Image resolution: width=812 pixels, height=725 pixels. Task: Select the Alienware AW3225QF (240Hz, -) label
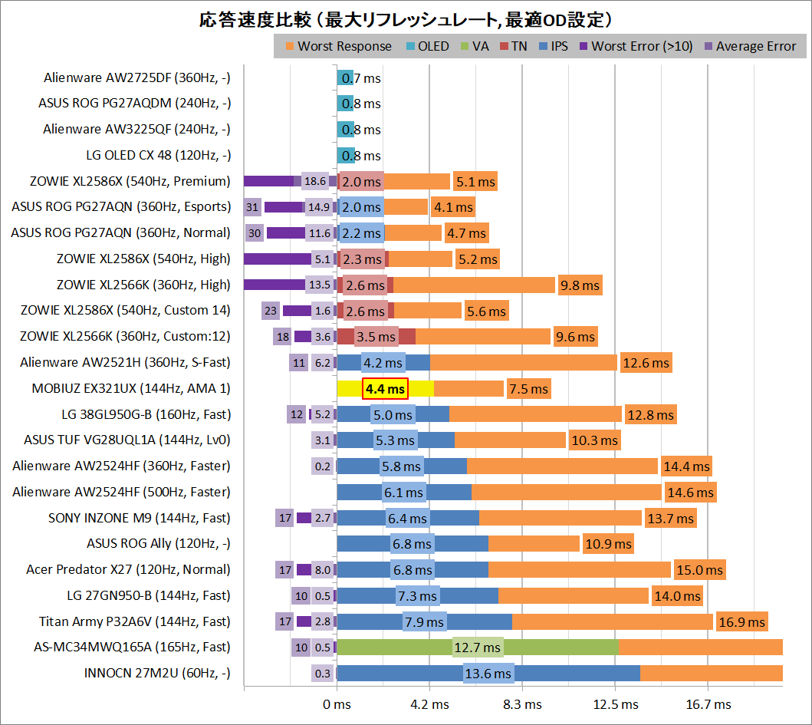click(136, 129)
